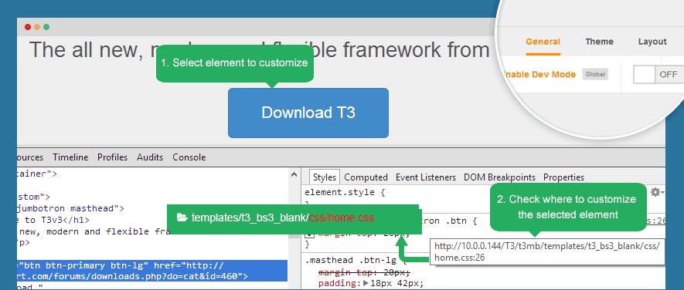Switch to the Computed tab
The width and height of the screenshot is (684, 290).
coord(366,177)
